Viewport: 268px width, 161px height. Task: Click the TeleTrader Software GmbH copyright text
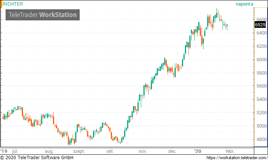(x=37, y=158)
